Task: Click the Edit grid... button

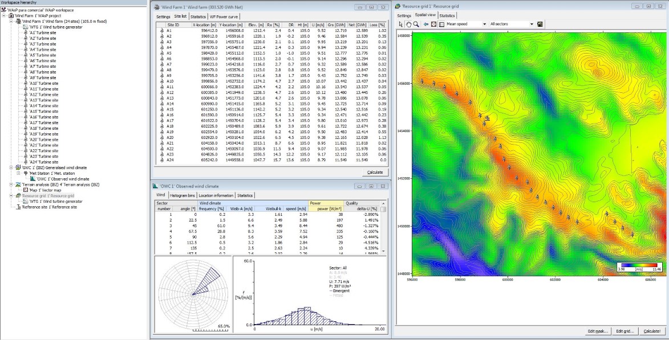Action: point(624,331)
